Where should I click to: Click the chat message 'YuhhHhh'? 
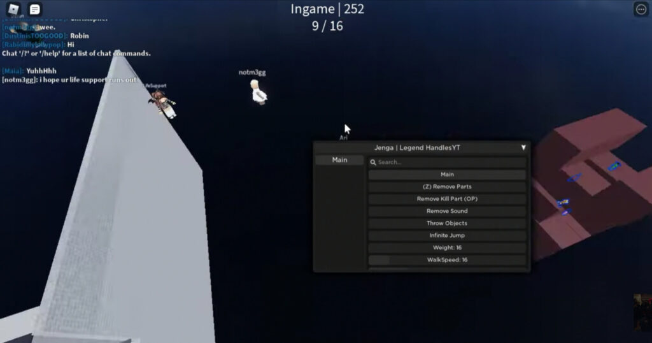coord(41,71)
